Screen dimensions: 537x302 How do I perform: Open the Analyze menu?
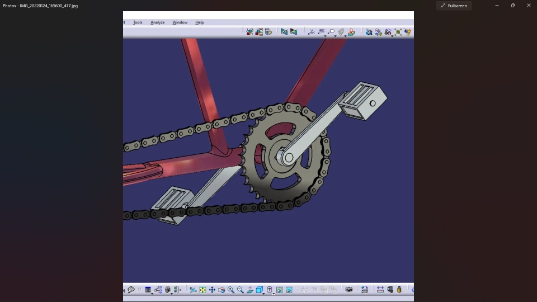click(158, 22)
